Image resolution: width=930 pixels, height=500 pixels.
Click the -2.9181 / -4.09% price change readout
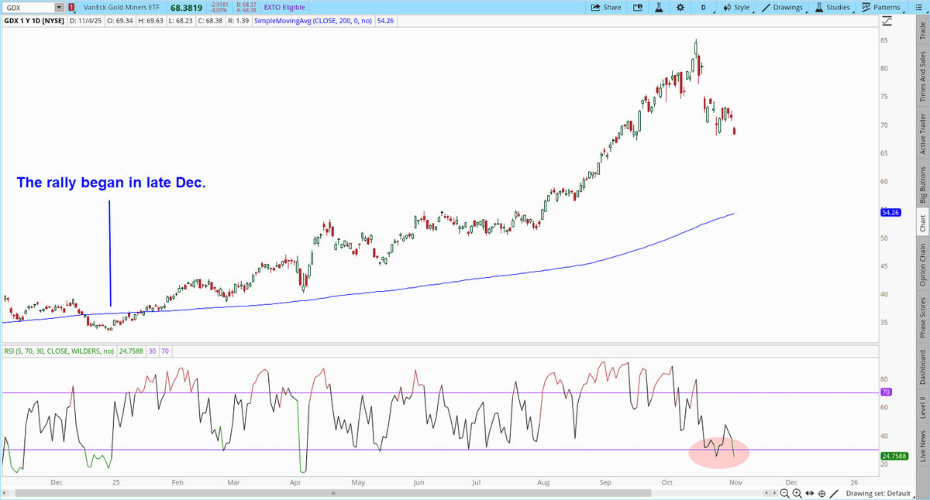218,7
